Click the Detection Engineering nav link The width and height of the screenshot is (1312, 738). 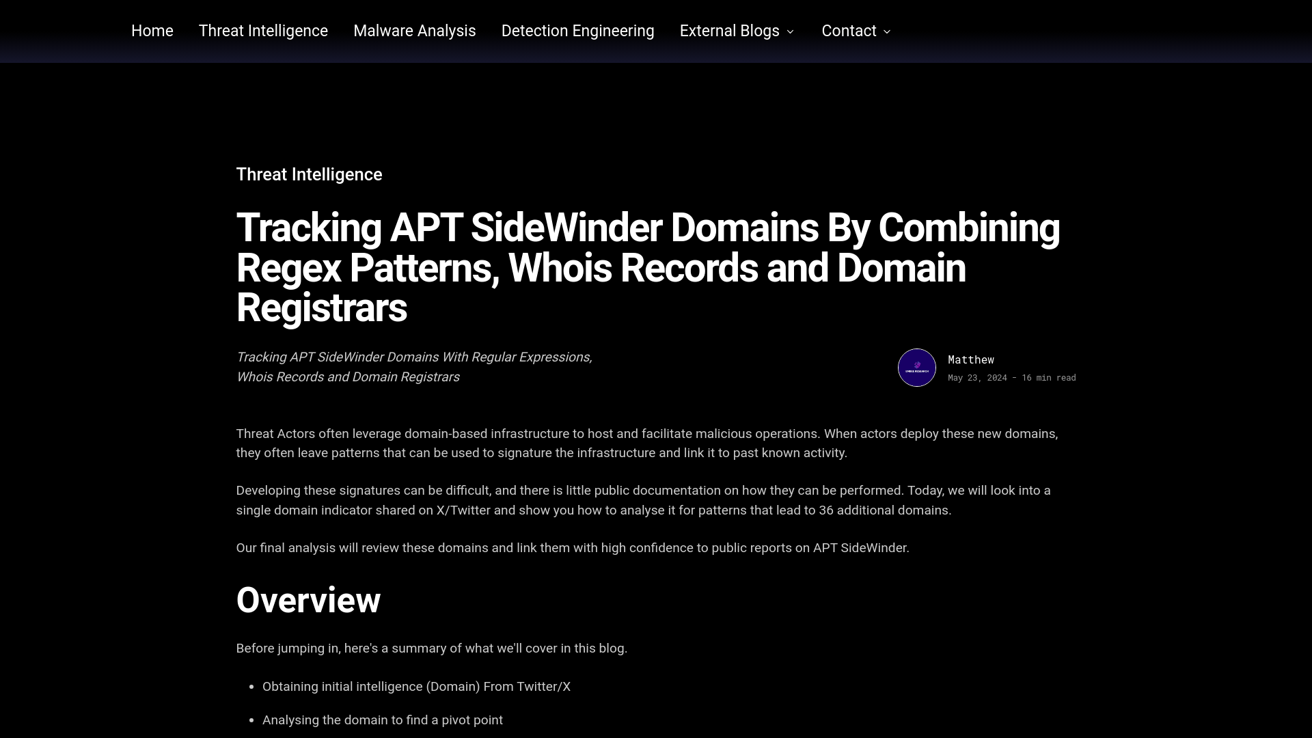577,31
